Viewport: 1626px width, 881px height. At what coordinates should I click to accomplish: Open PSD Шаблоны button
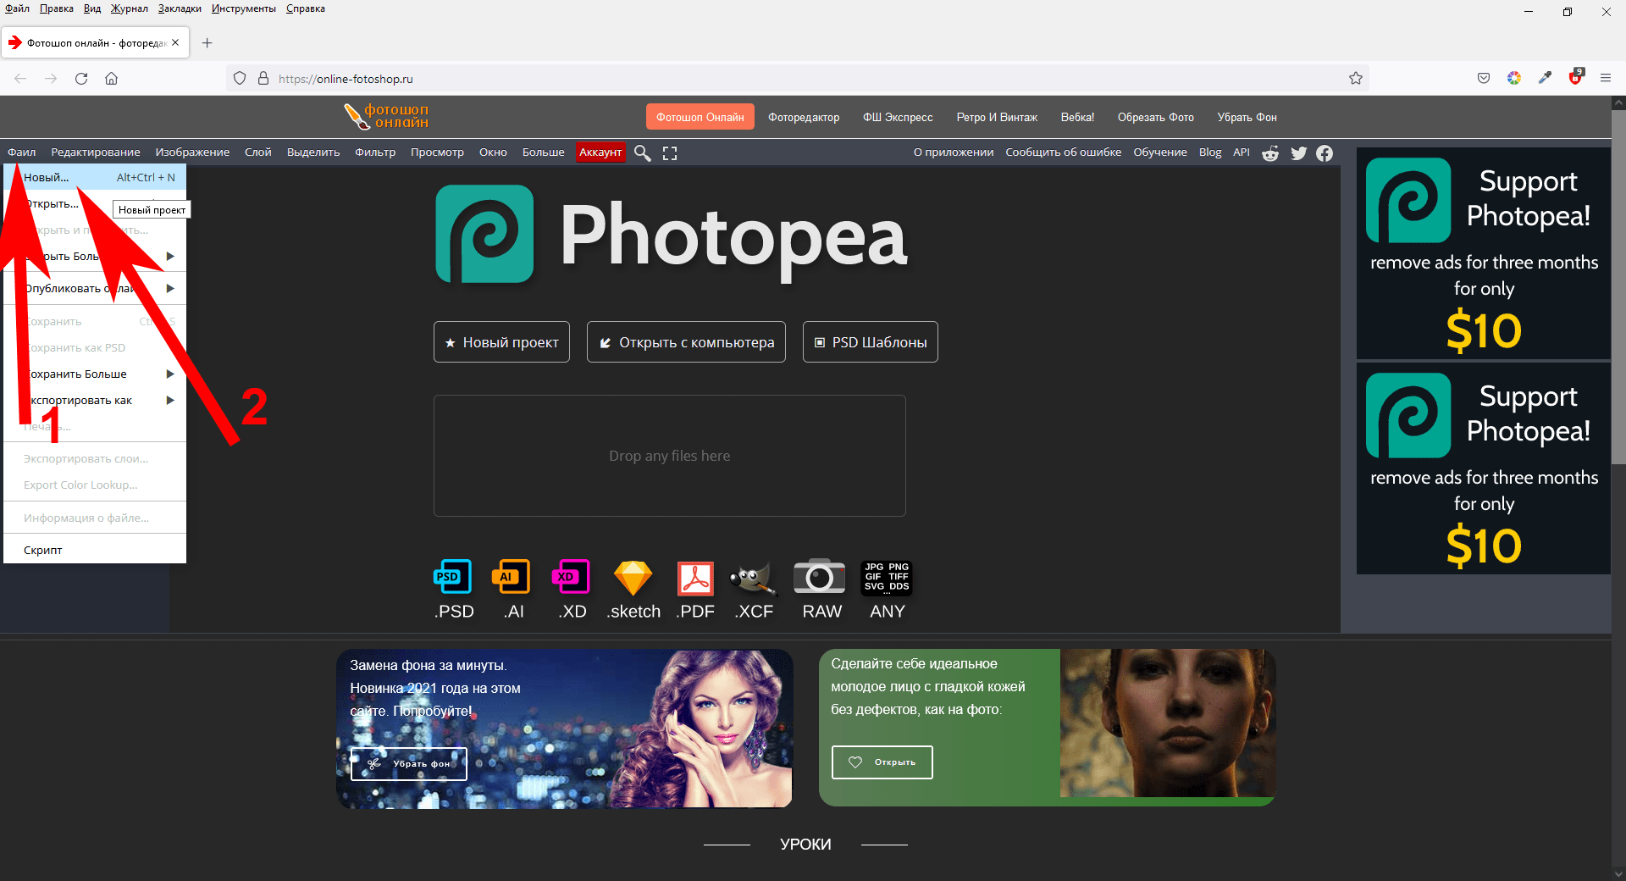(x=871, y=342)
